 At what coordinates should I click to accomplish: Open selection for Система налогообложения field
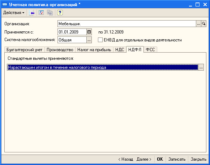click(x=89, y=40)
